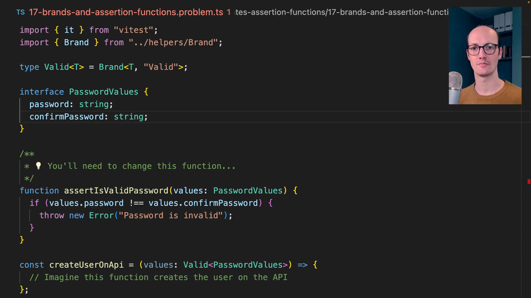Click the Brand identifier in the import statement
The width and height of the screenshot is (531, 298).
(76, 42)
